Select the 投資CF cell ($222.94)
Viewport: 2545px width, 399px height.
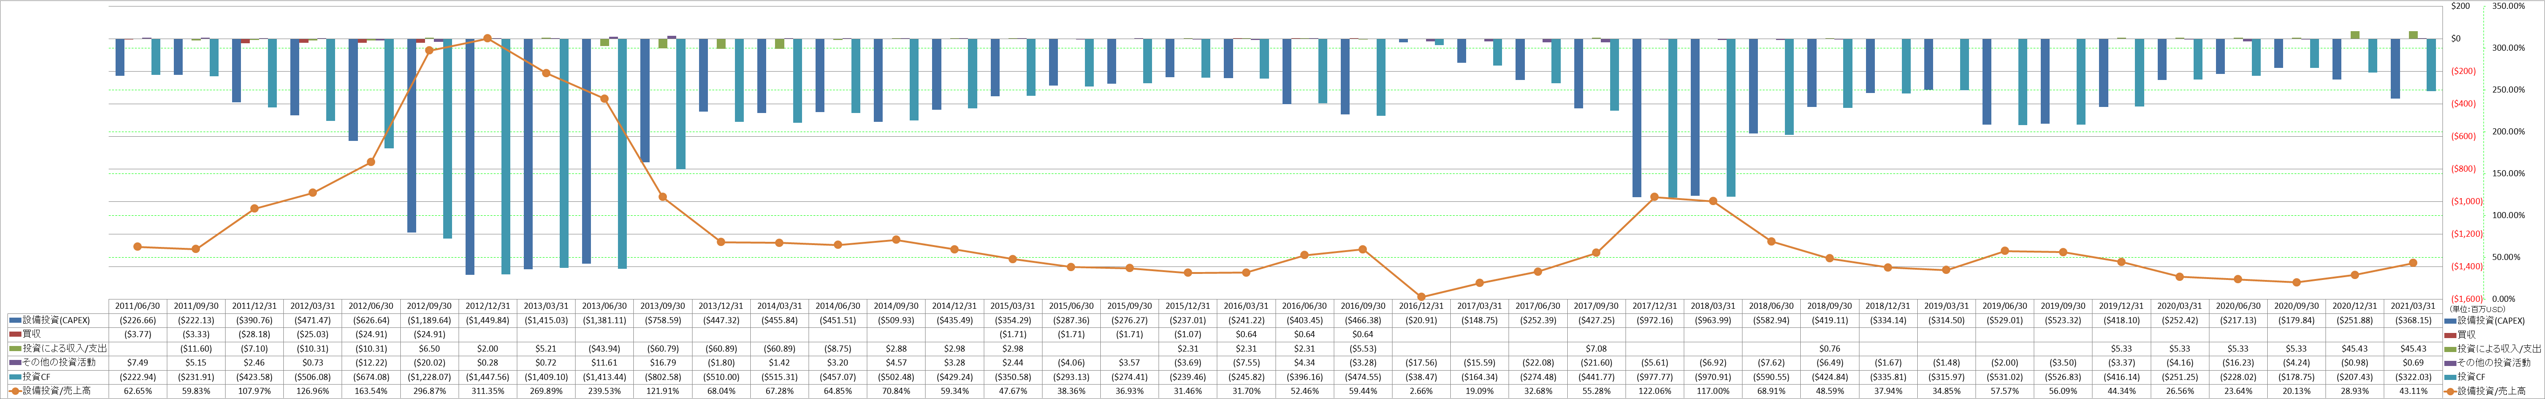[137, 376]
